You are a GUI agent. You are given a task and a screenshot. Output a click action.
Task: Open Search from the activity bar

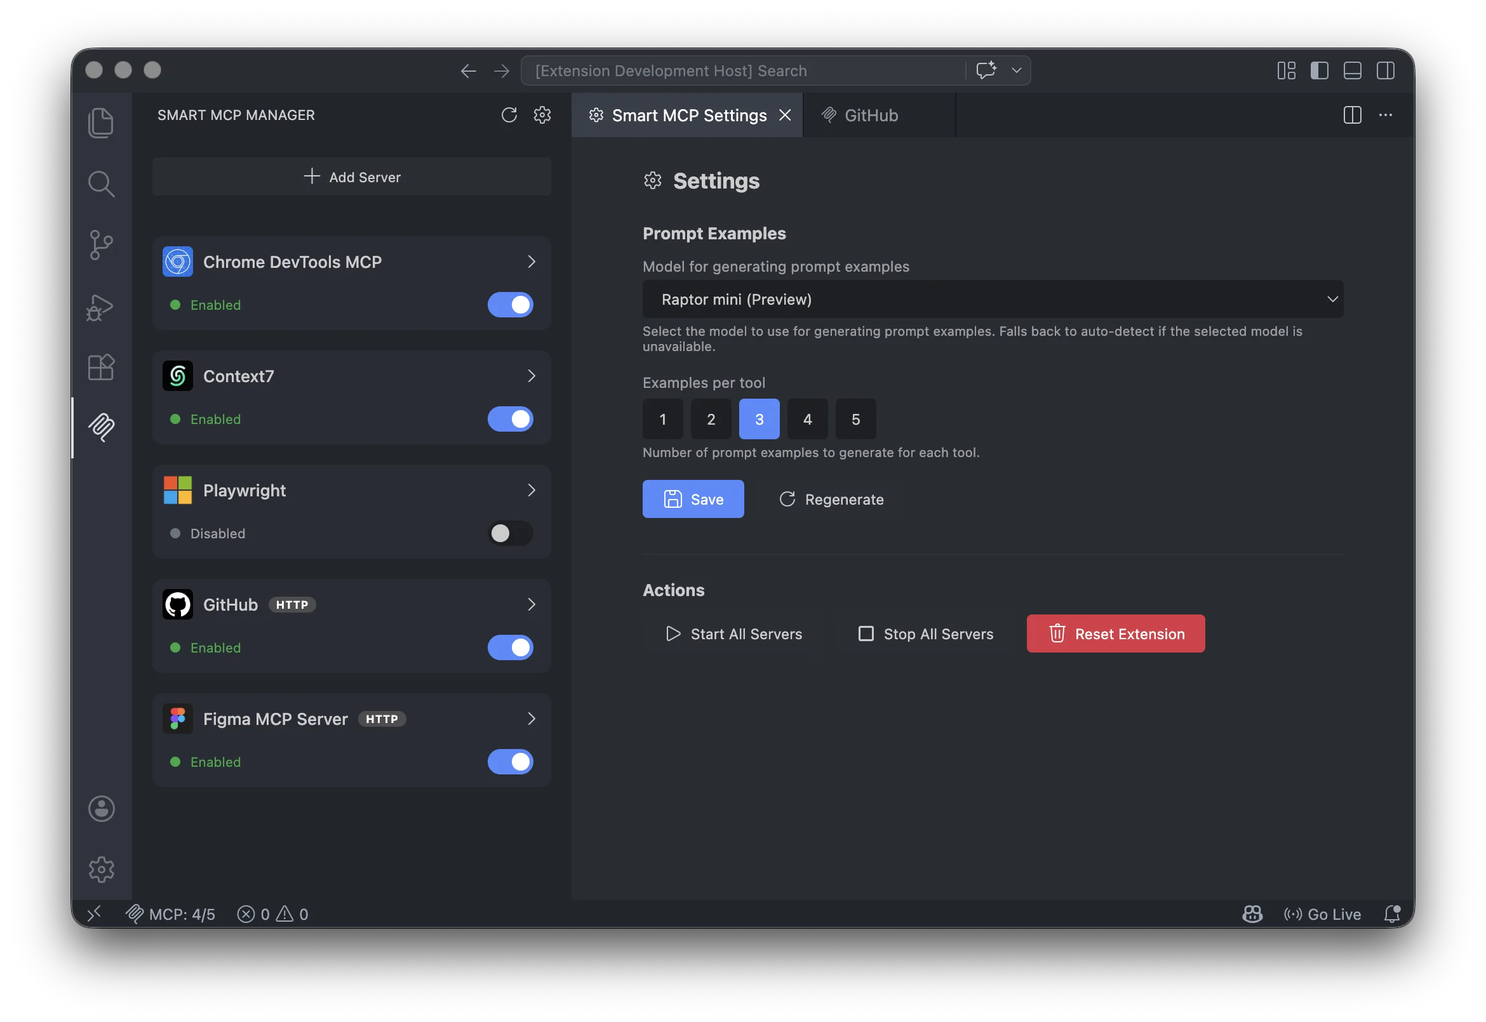pos(100,184)
